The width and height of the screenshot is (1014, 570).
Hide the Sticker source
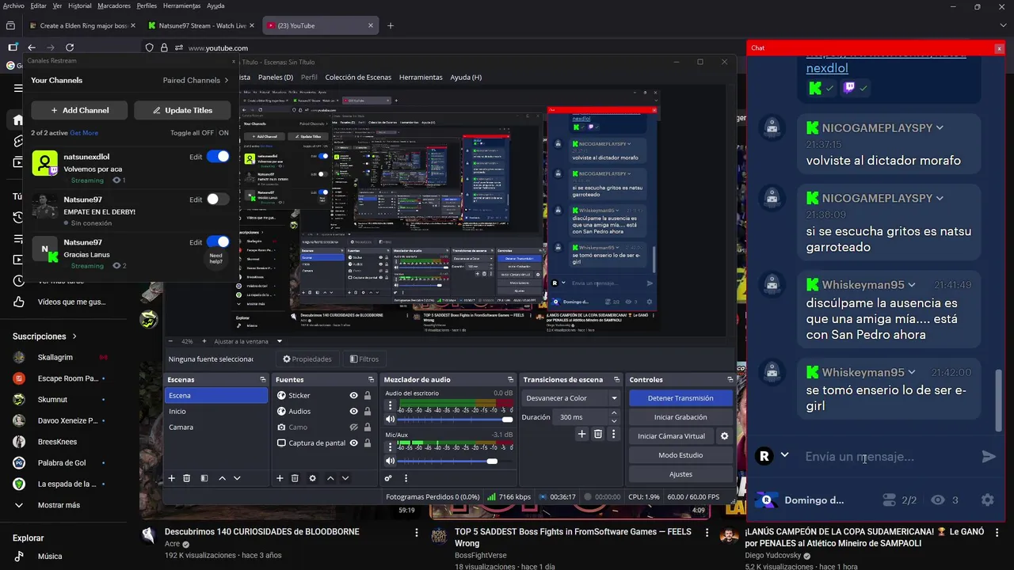[354, 396]
